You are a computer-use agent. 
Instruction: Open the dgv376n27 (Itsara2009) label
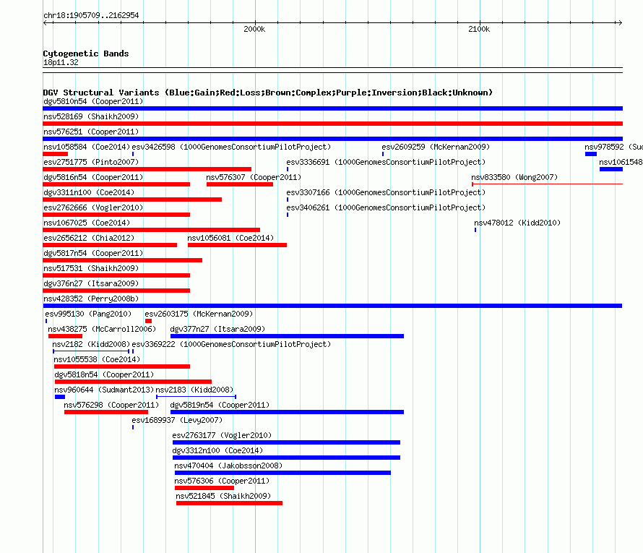coord(91,283)
